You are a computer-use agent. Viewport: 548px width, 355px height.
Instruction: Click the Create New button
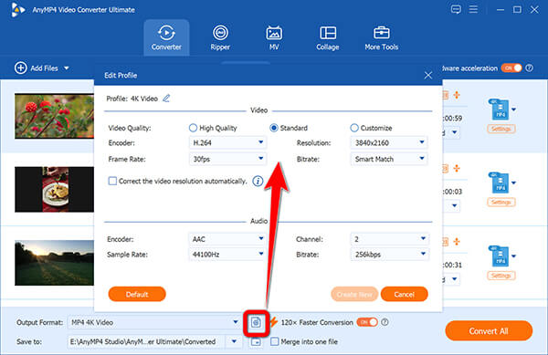[x=354, y=294]
